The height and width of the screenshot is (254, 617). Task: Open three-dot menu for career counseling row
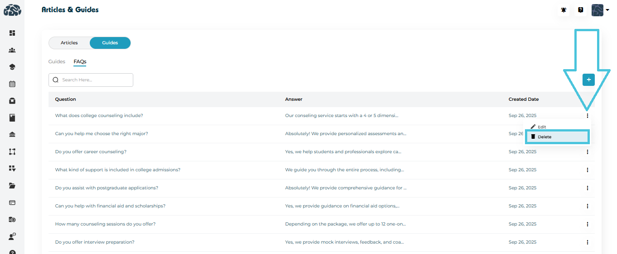[x=587, y=152]
